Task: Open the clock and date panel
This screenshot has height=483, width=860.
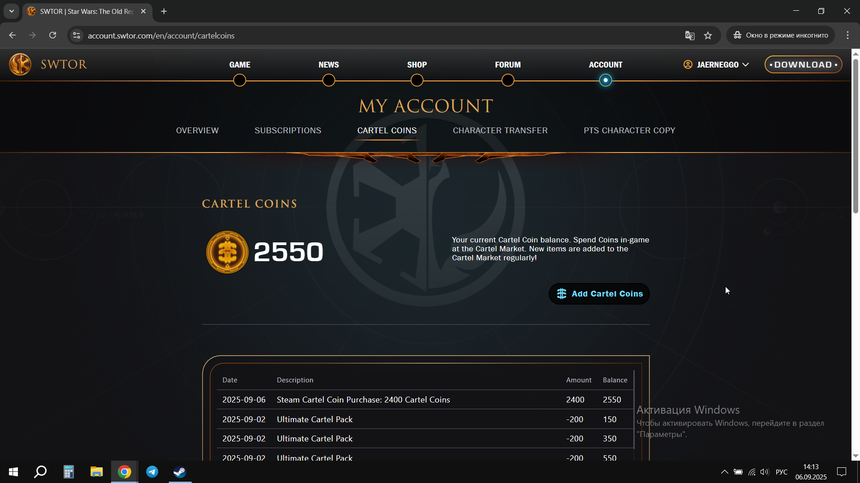Action: point(811,472)
